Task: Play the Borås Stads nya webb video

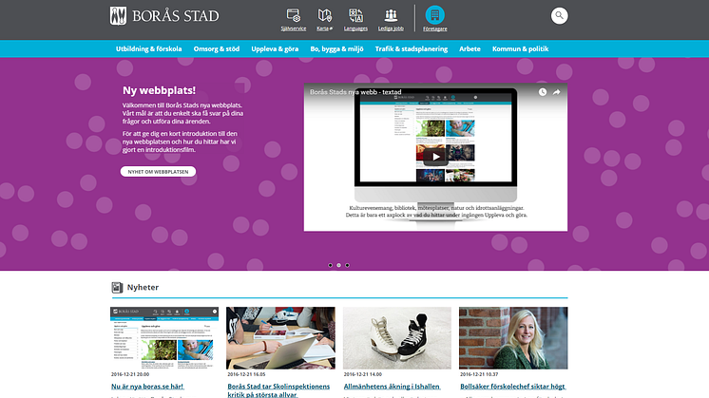Action: point(435,158)
